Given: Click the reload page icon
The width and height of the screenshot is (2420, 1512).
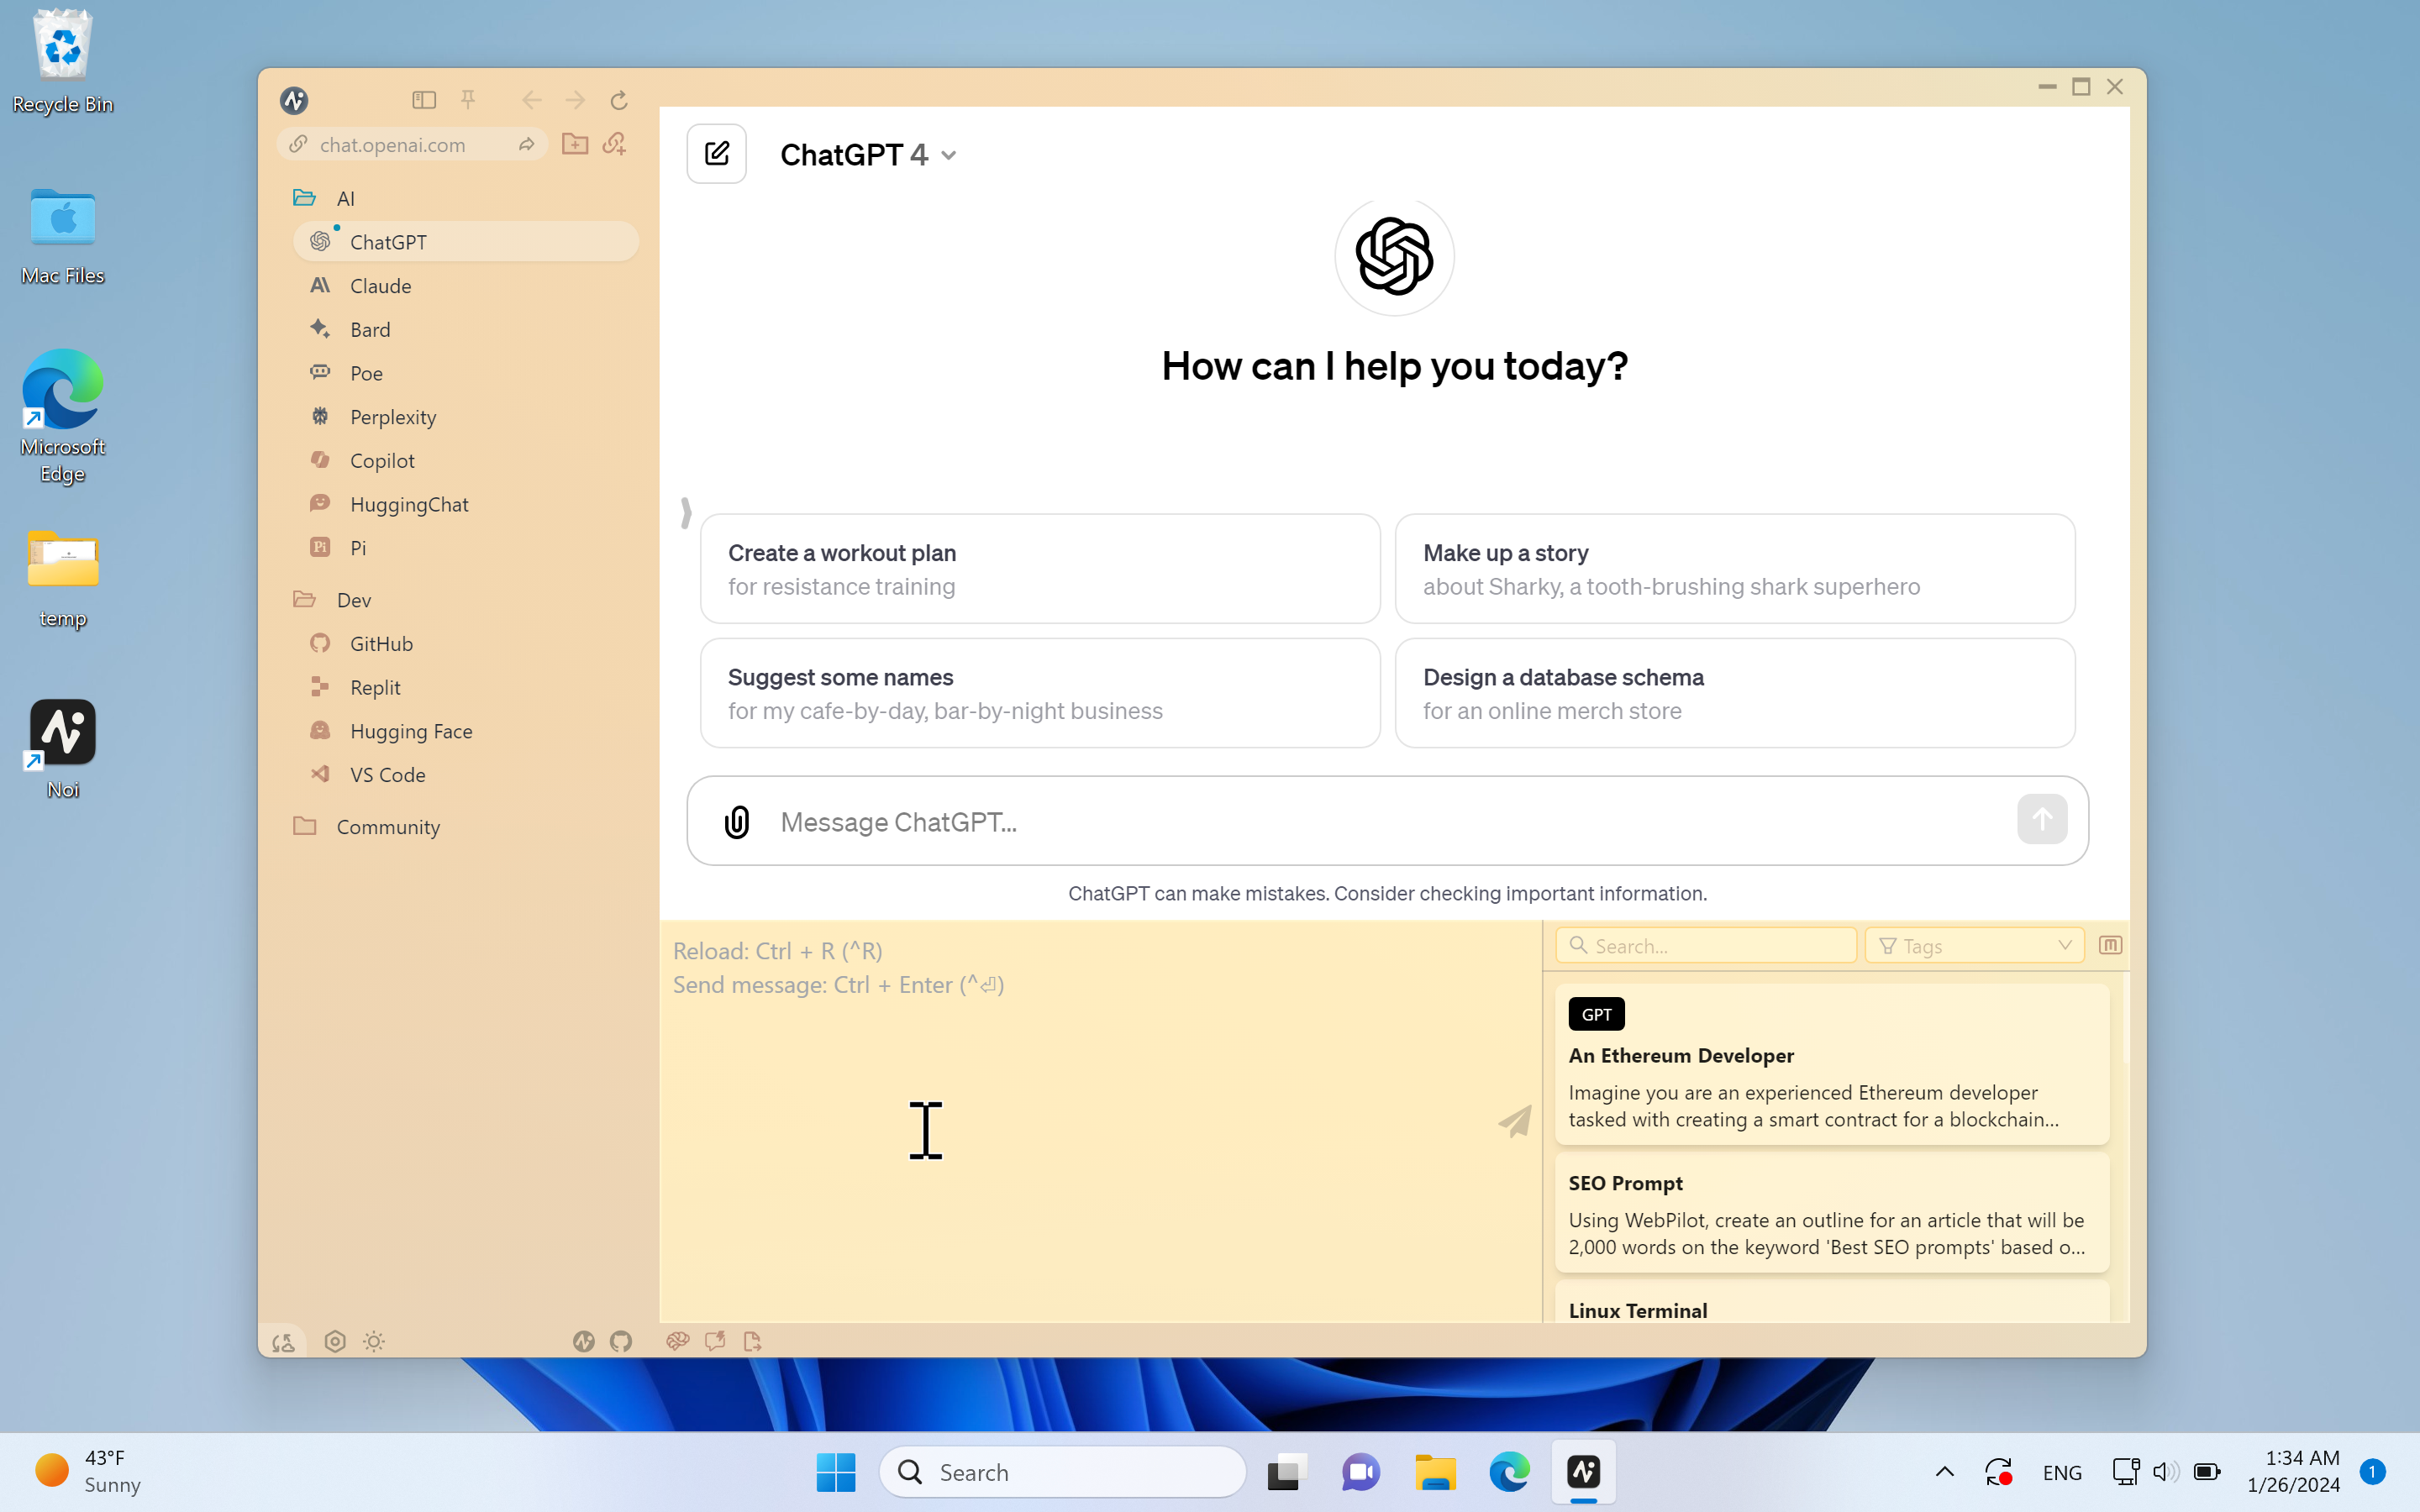Looking at the screenshot, I should click(x=619, y=99).
